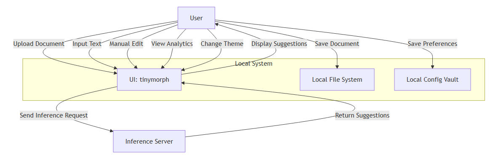The image size is (498, 163).
Task: Click the Manual Edit edge label
Action: pos(126,44)
